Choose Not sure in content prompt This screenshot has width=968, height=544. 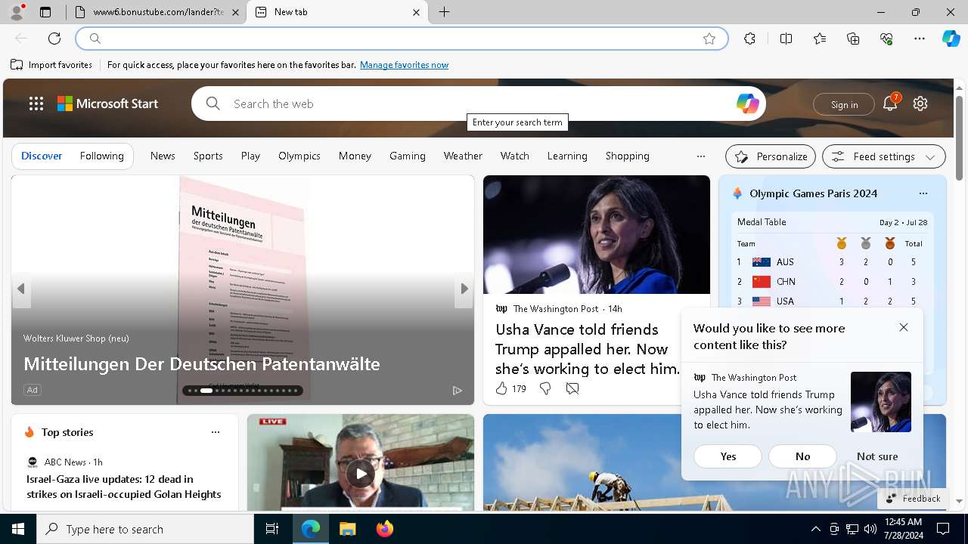pos(877,456)
